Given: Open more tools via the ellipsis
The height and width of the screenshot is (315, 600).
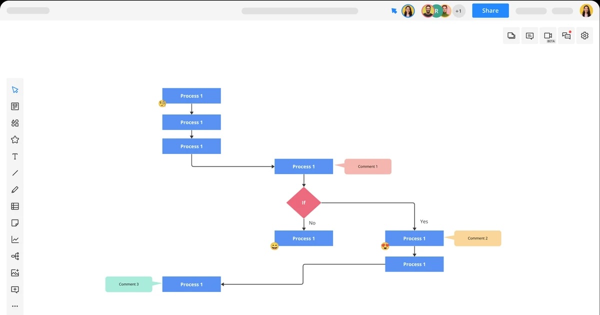Looking at the screenshot, I should point(15,306).
